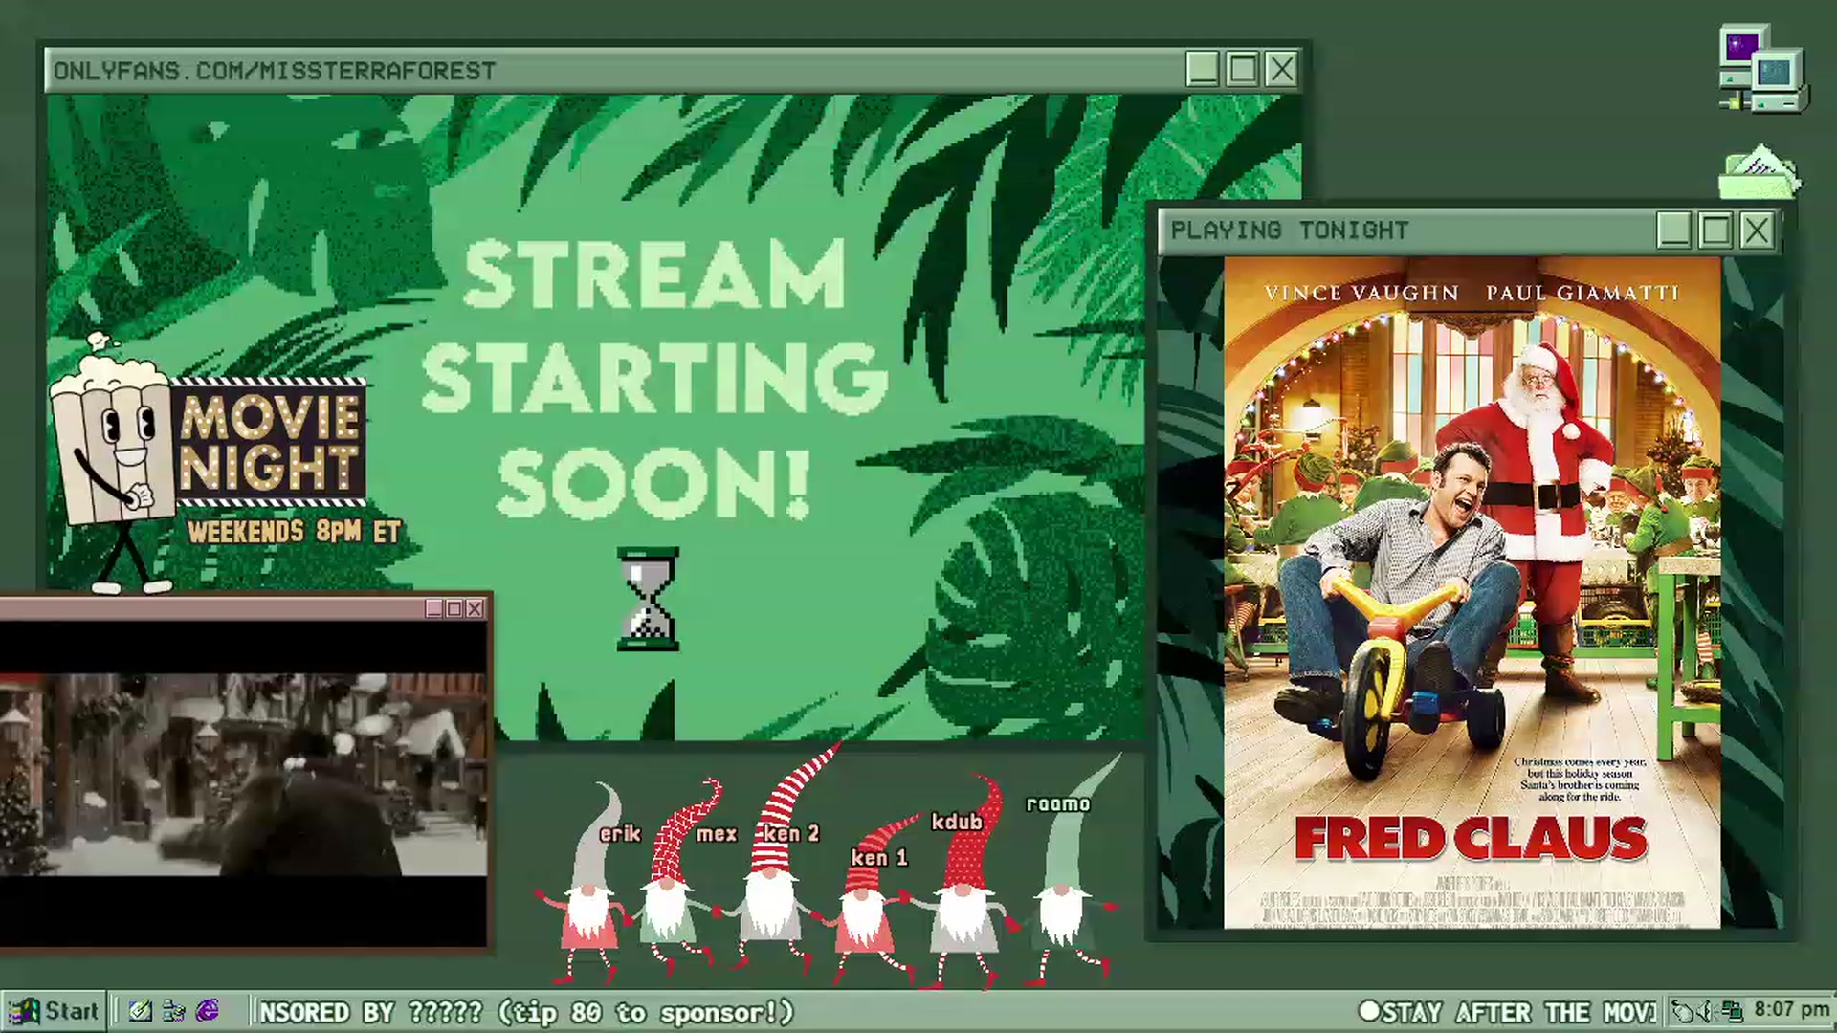Click the Fred Claus movie poster
This screenshot has height=1033, width=1837.
[x=1472, y=593]
